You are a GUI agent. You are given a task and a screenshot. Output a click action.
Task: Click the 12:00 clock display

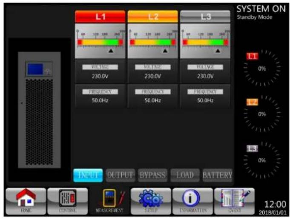click(x=275, y=204)
